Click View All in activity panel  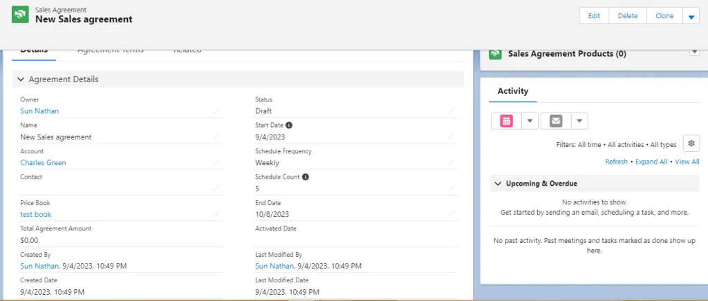[x=687, y=162]
